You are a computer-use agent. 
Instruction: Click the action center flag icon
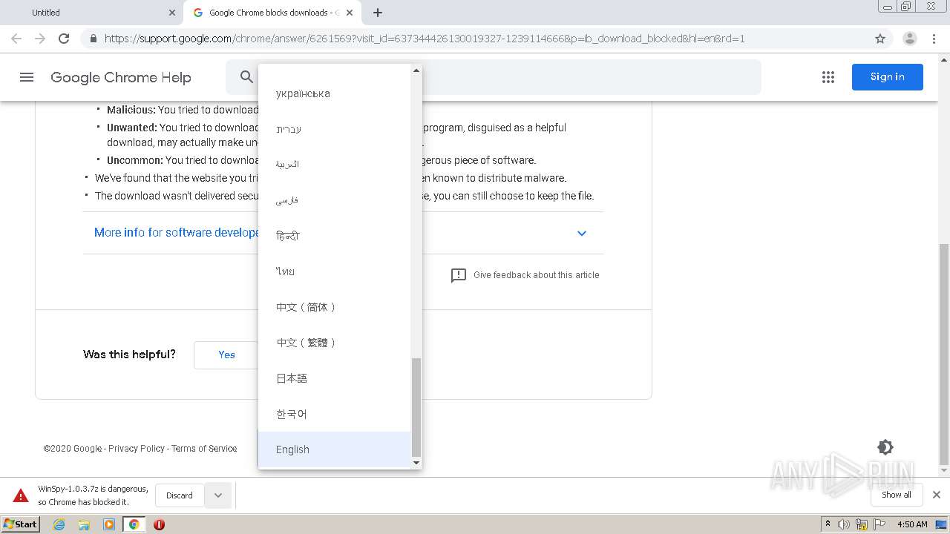879,524
